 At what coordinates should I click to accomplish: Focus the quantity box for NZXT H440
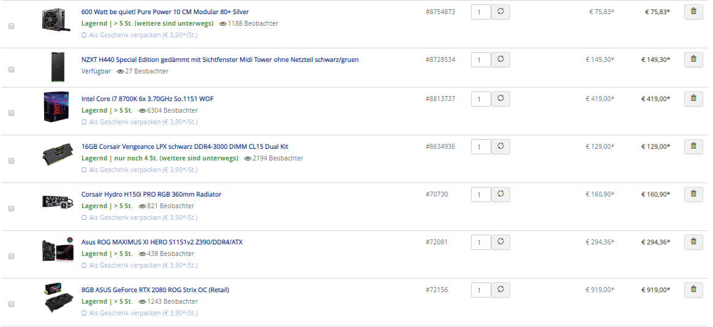coord(481,60)
